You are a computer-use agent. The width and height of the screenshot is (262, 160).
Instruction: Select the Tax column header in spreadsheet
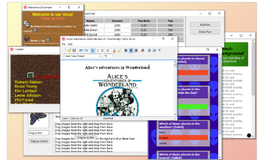[x=171, y=21]
